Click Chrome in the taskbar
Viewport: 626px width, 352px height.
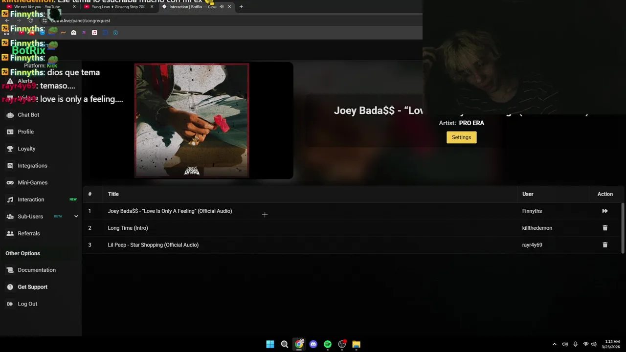click(x=299, y=344)
